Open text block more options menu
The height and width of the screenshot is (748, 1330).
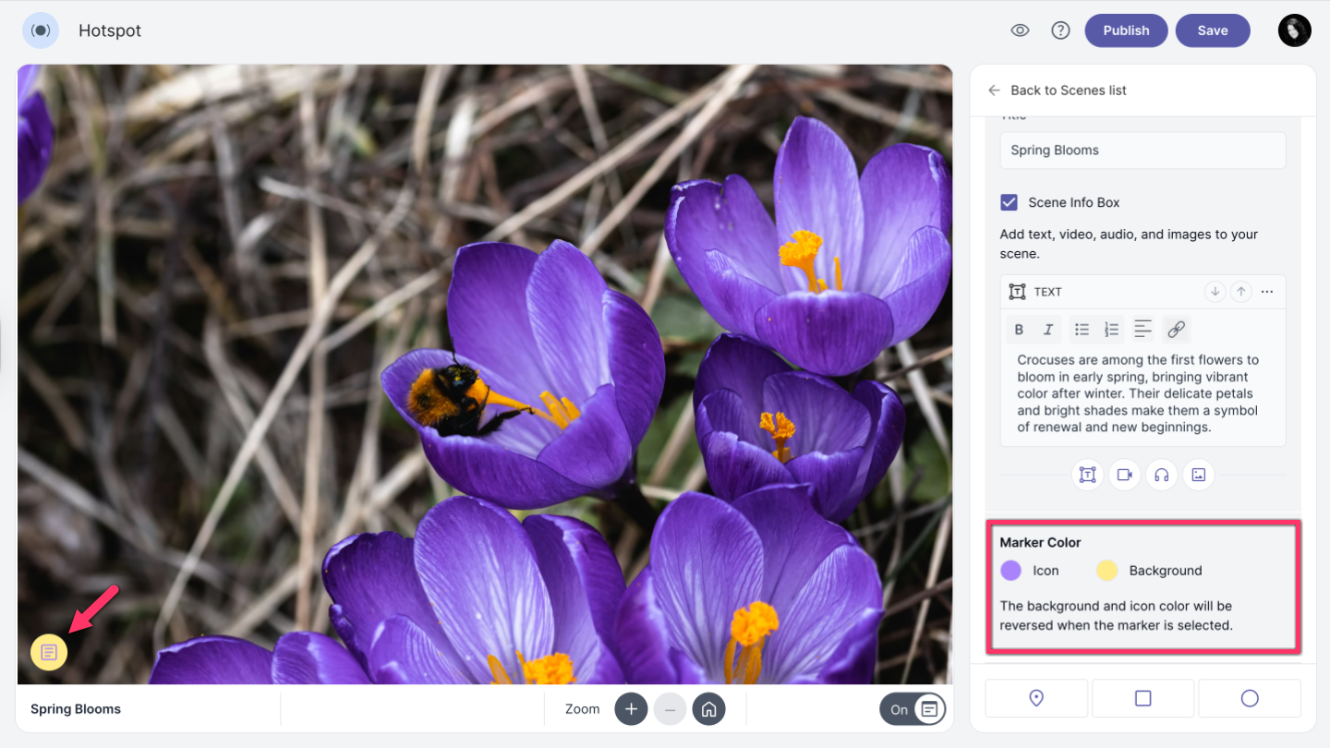tap(1267, 292)
